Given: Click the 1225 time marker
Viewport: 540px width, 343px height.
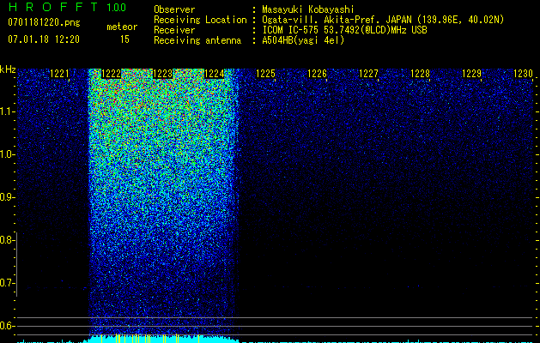Looking at the screenshot, I should (x=265, y=74).
